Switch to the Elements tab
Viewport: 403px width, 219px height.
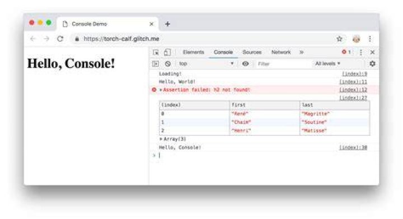[x=193, y=53]
